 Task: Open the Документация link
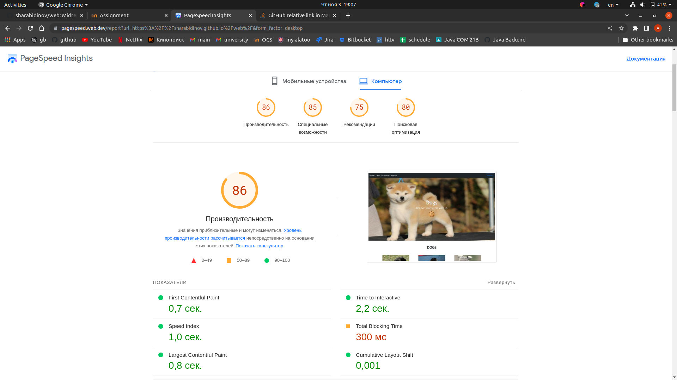tap(646, 58)
